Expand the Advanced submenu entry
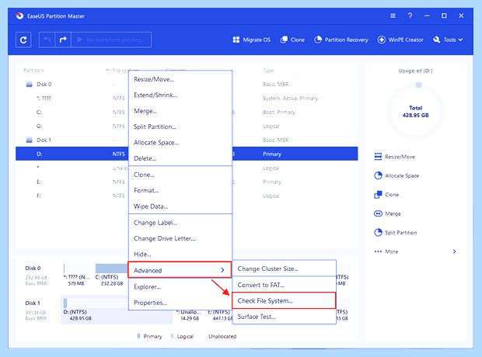This screenshot has width=482, height=357. pyautogui.click(x=180, y=270)
